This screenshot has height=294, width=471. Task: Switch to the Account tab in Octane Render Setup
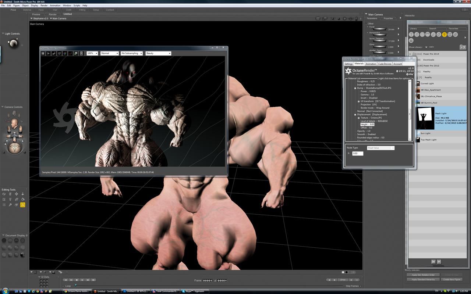[x=398, y=64]
